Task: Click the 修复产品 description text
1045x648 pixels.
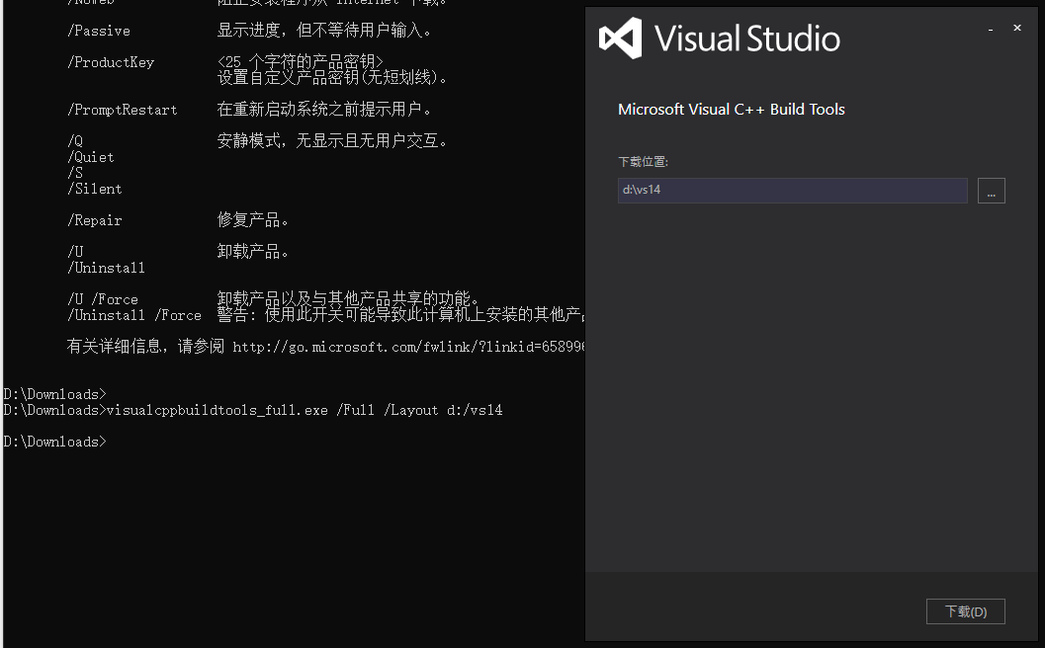Action: point(252,219)
